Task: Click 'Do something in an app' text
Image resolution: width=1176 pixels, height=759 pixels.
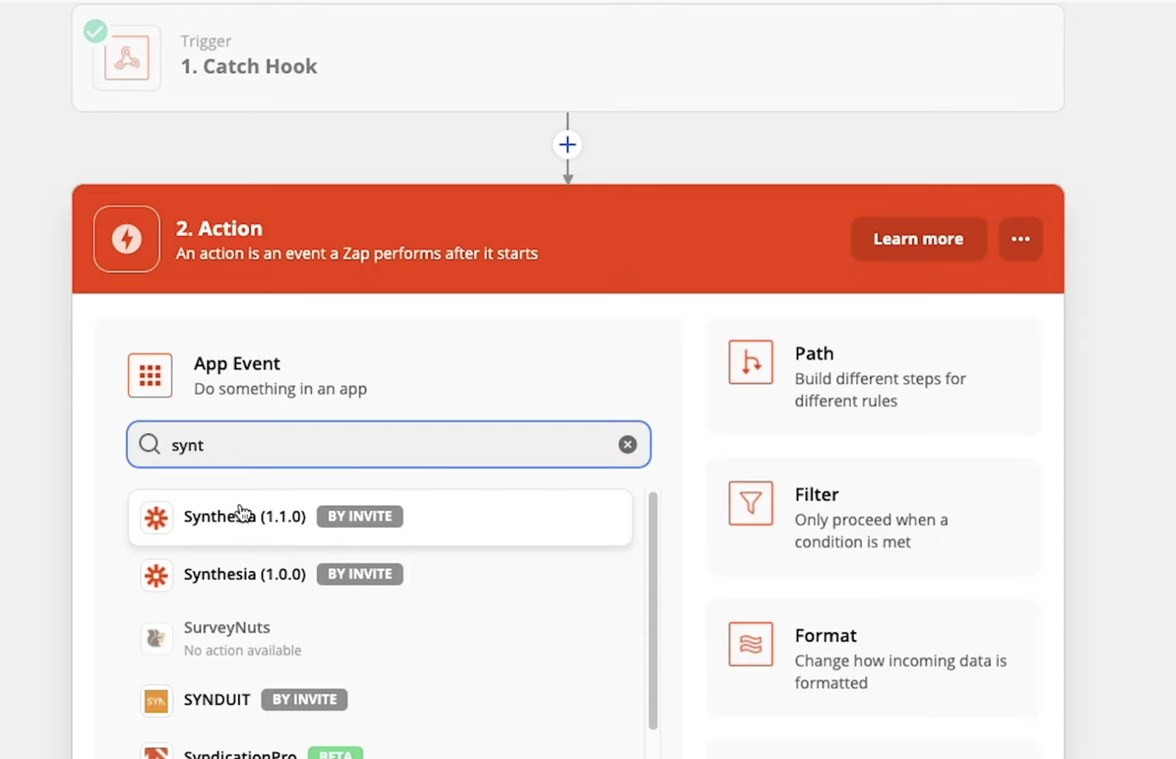Action: [x=280, y=389]
